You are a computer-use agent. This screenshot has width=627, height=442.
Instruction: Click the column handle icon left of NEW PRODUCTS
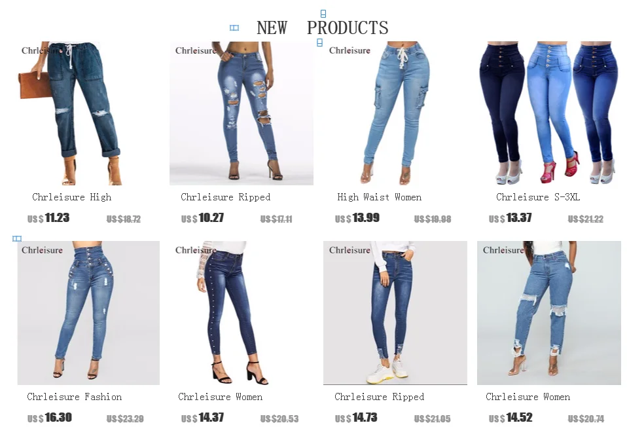tap(234, 28)
